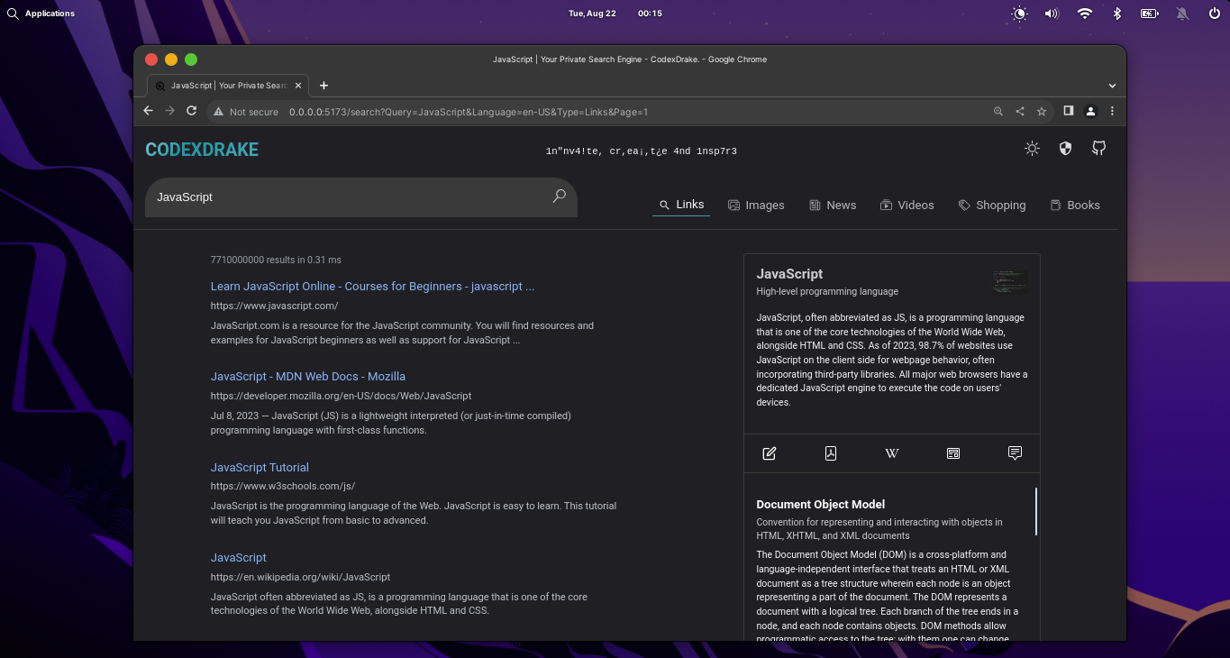Switch to the Books tab
1230x658 pixels.
pyautogui.click(x=1075, y=206)
